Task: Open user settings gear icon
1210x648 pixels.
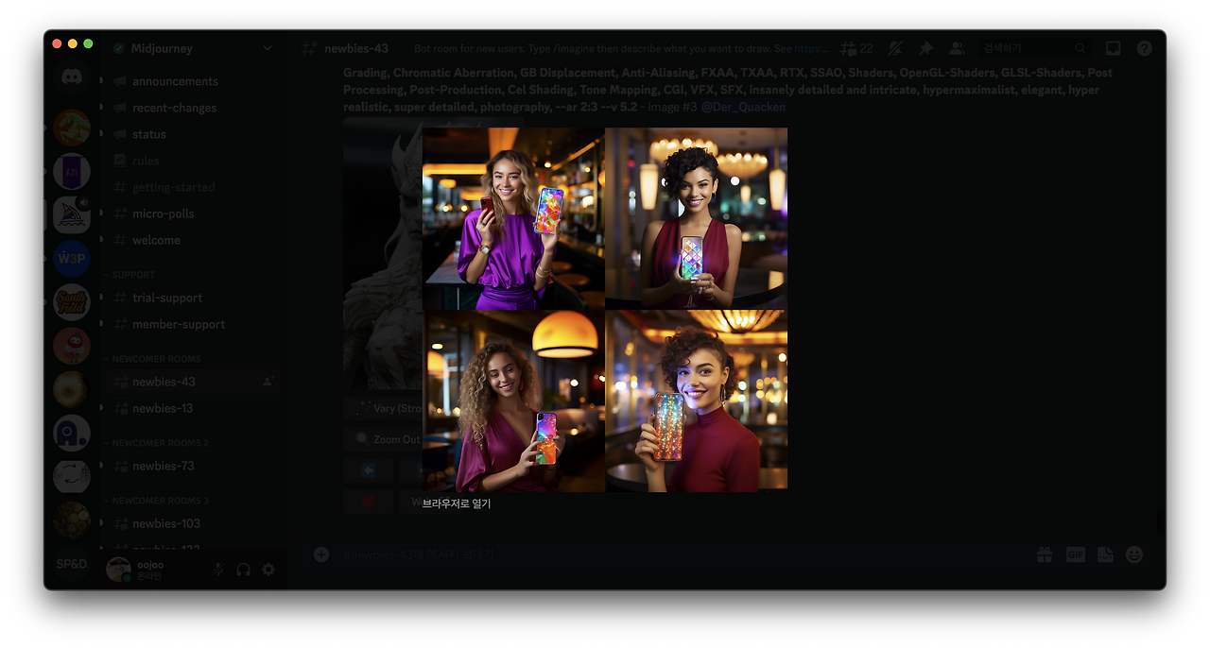Action: click(268, 570)
